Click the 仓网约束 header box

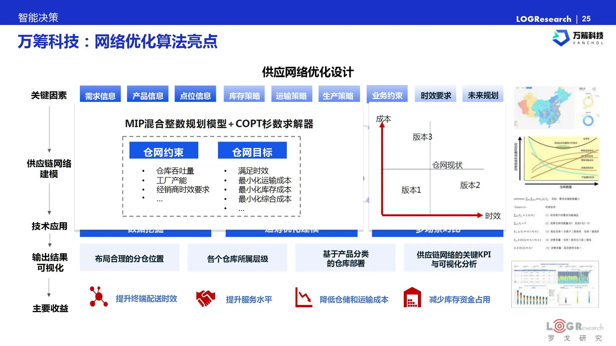(x=164, y=150)
